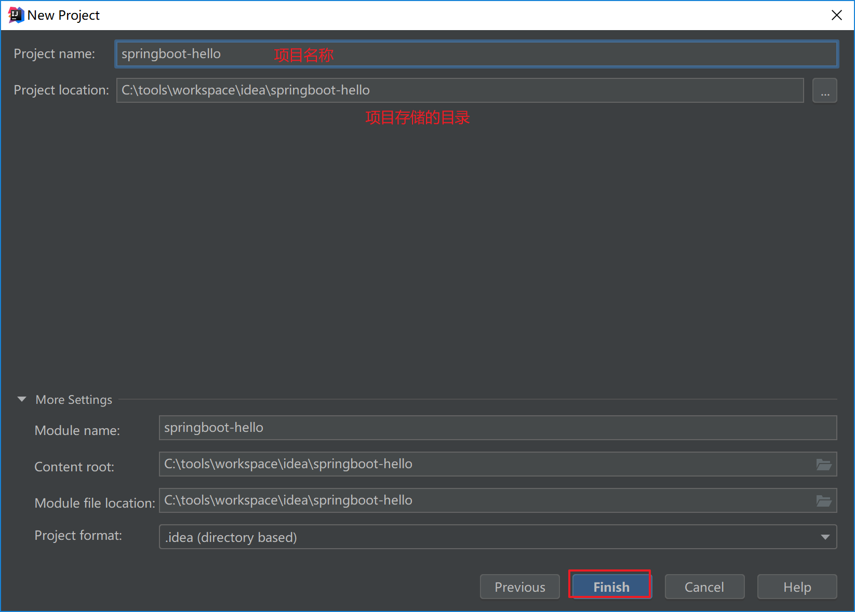Collapse the More Settings section

[x=22, y=399]
